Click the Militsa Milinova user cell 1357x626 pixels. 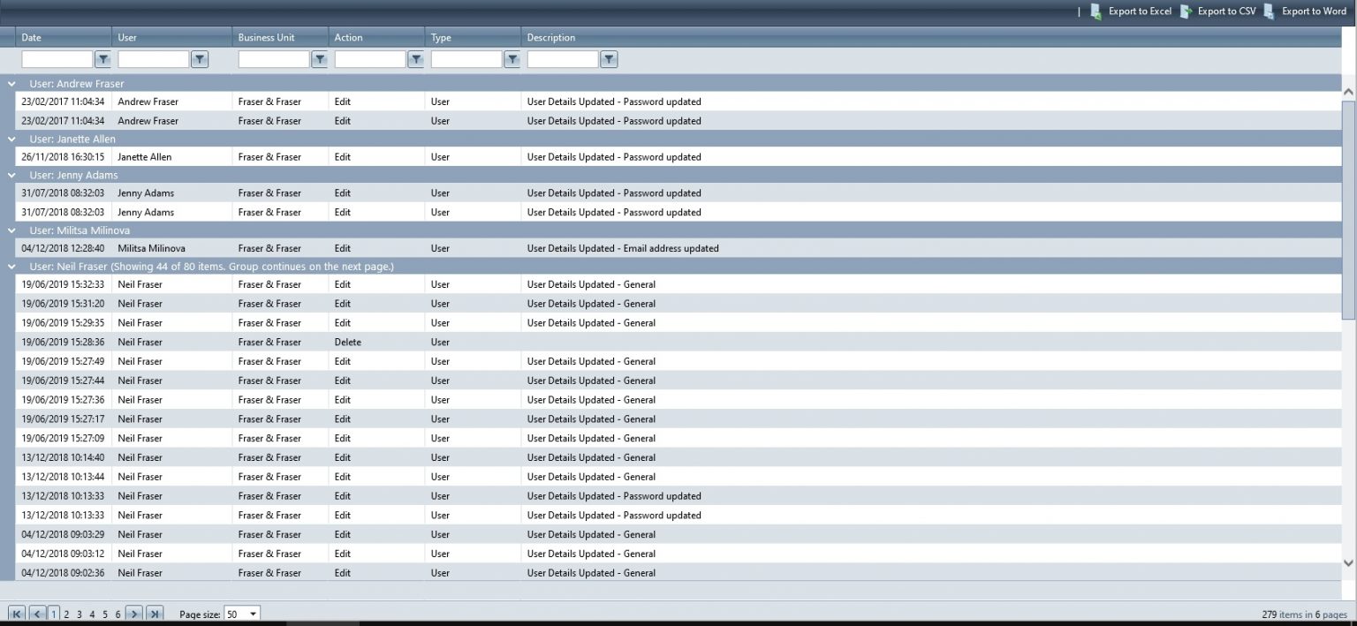point(151,248)
